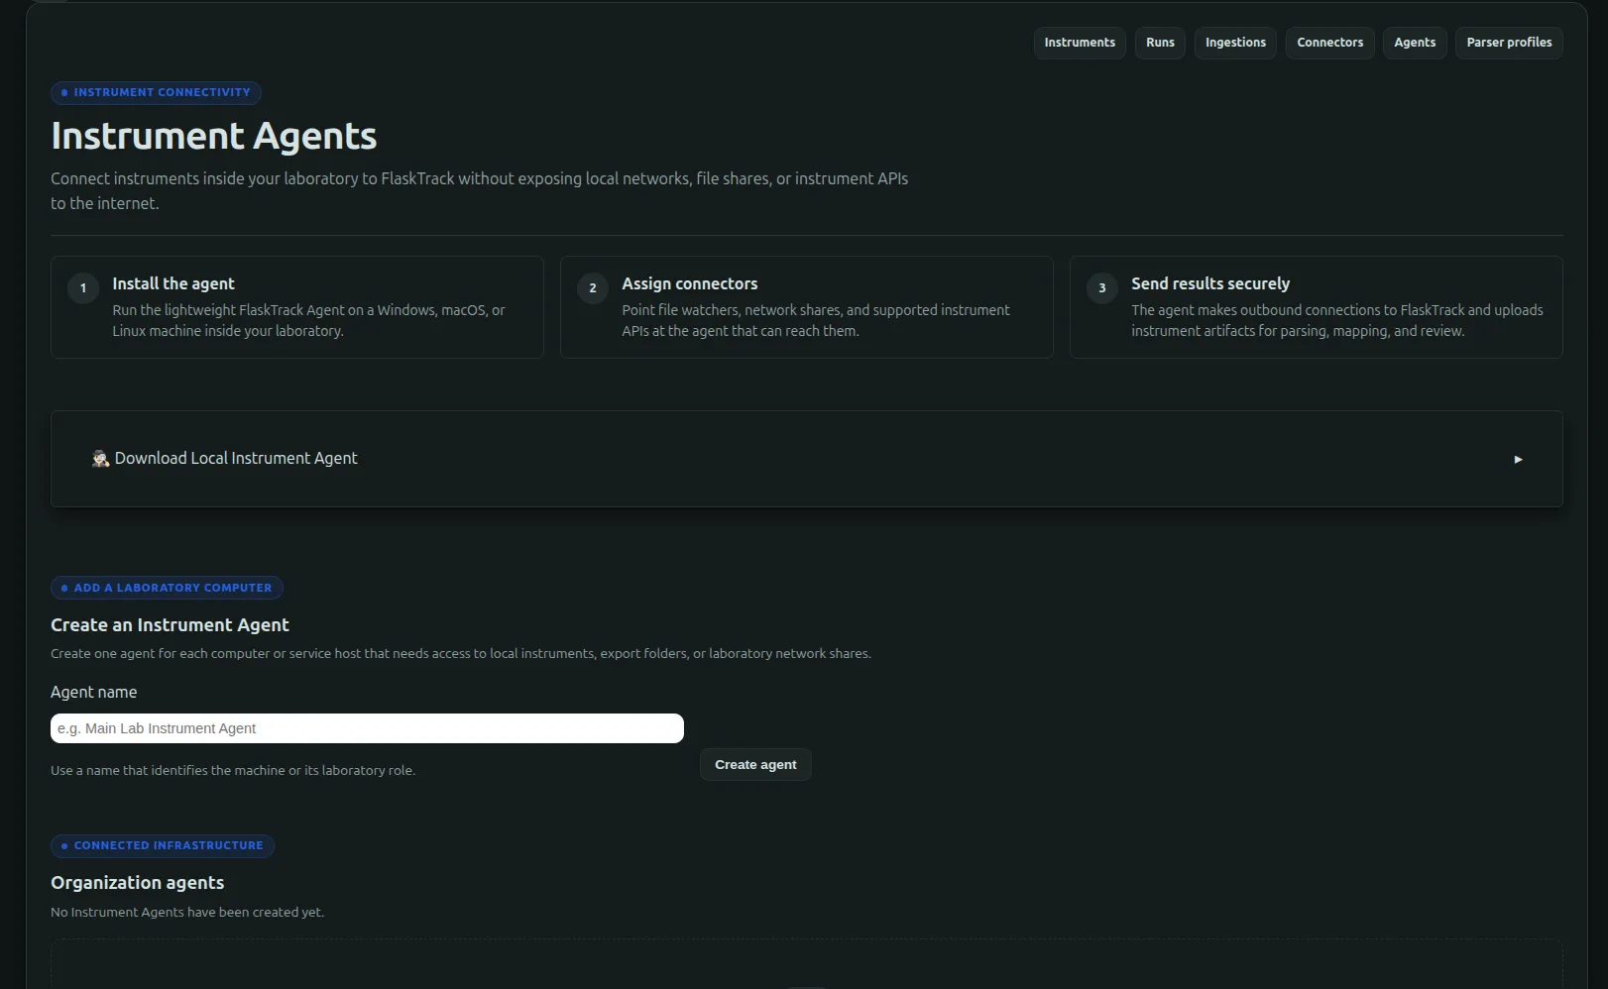
Task: Click the step 3 number circle
Action: (x=1102, y=288)
